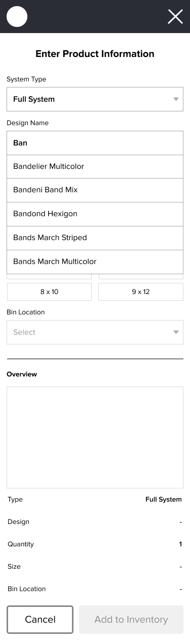
Task: Close the product information dialog with the X
Action: [x=175, y=17]
